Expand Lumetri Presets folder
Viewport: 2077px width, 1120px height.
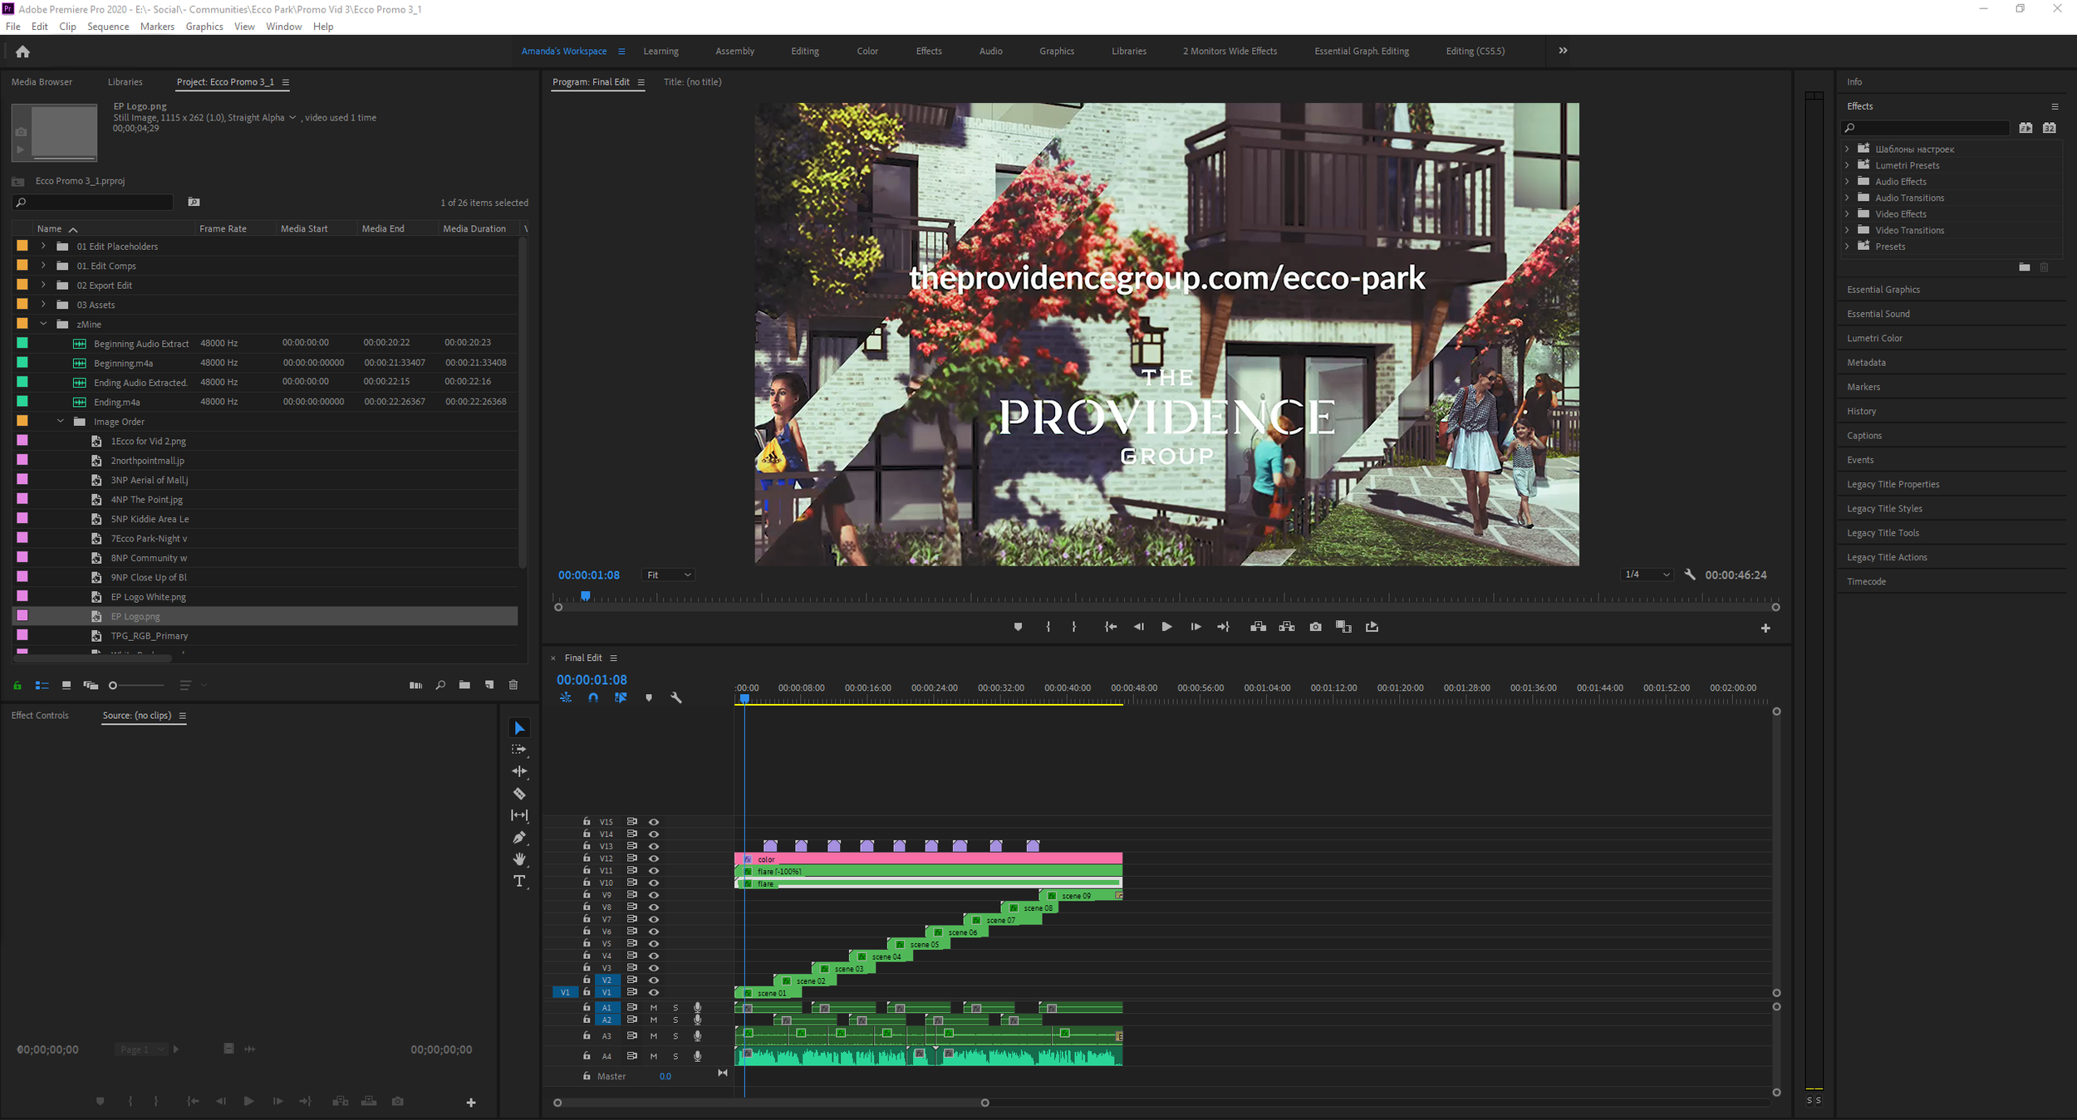1847,164
